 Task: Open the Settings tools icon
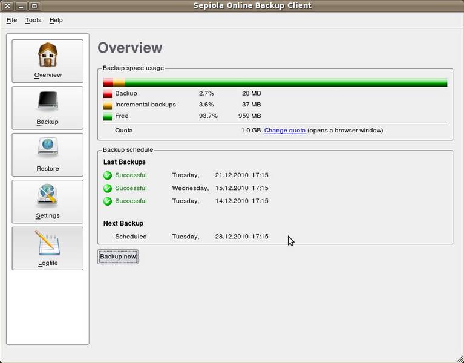click(48, 194)
